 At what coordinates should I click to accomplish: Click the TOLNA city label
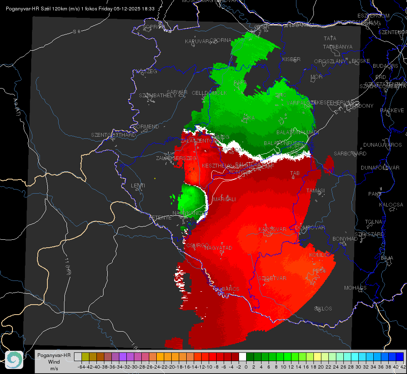pyautogui.click(x=373, y=221)
